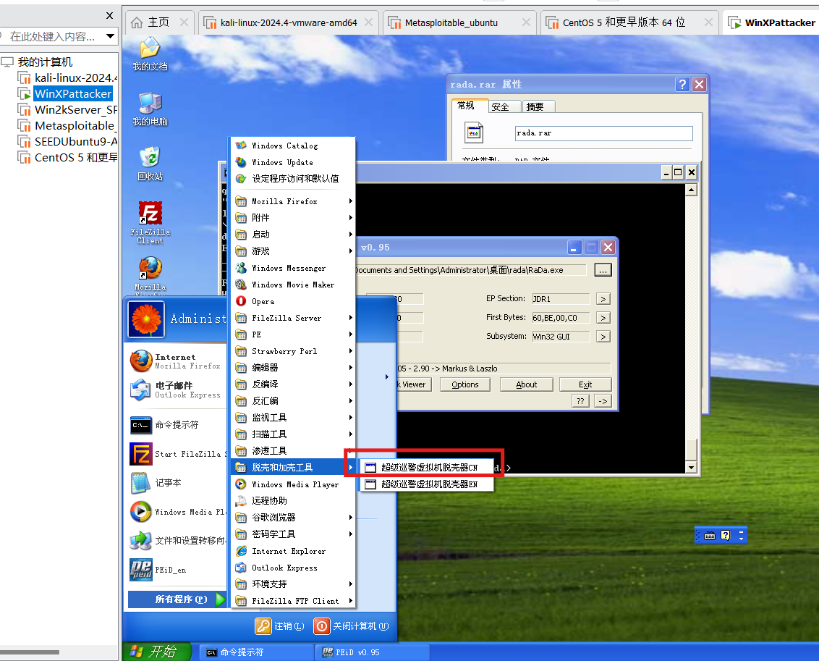Screen dimensions: 819x661
Task: Launch Opera browser from programs list
Action: click(x=293, y=301)
